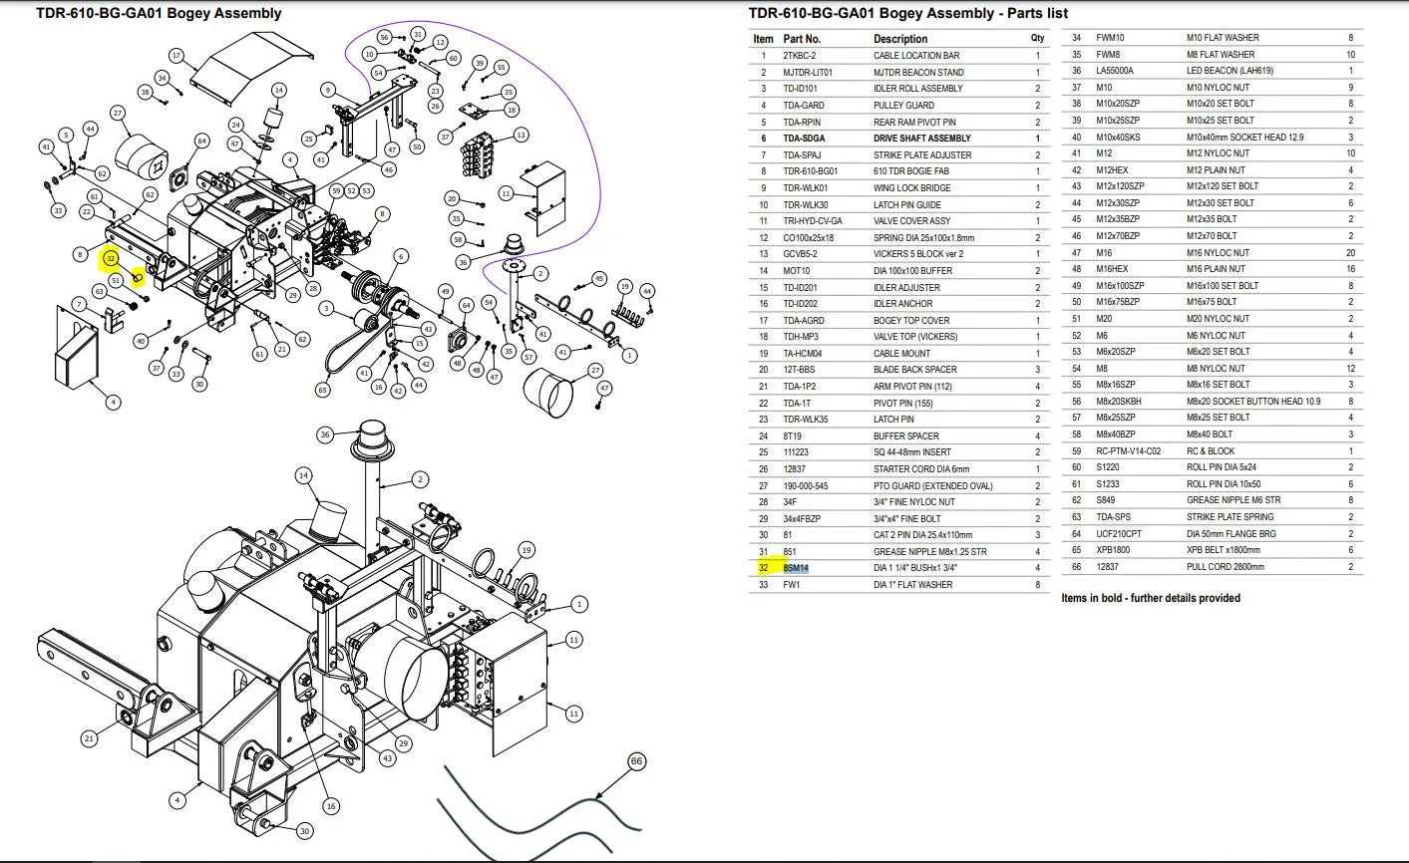This screenshot has width=1409, height=863.
Task: Click the Description column header of parts list
Action: pos(900,39)
